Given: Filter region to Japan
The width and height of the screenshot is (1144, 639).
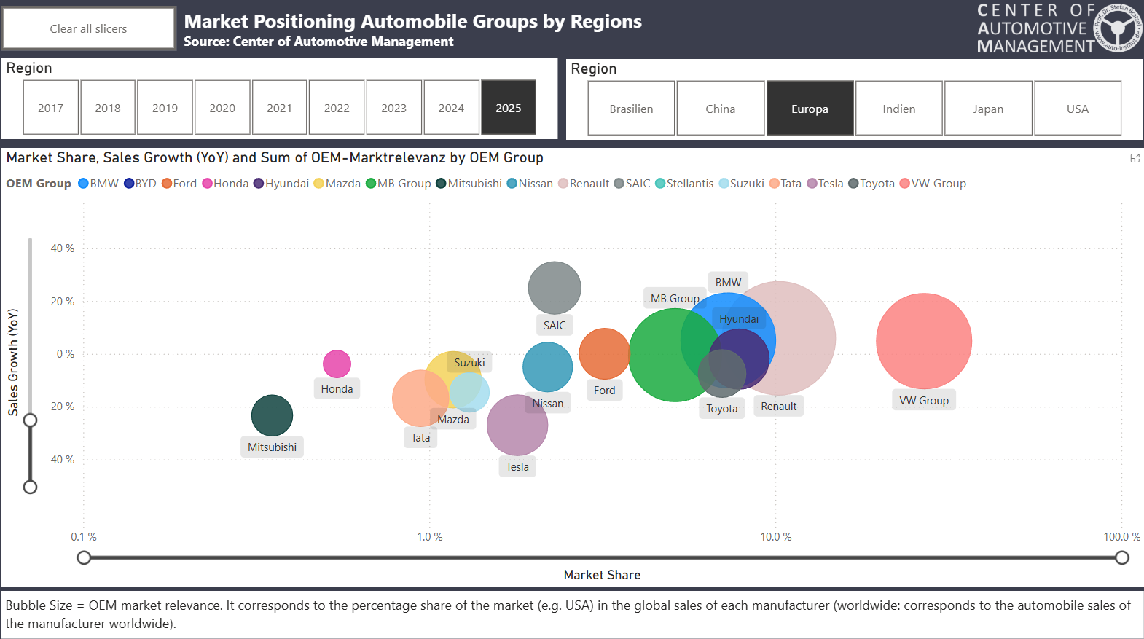Looking at the screenshot, I should coord(988,109).
